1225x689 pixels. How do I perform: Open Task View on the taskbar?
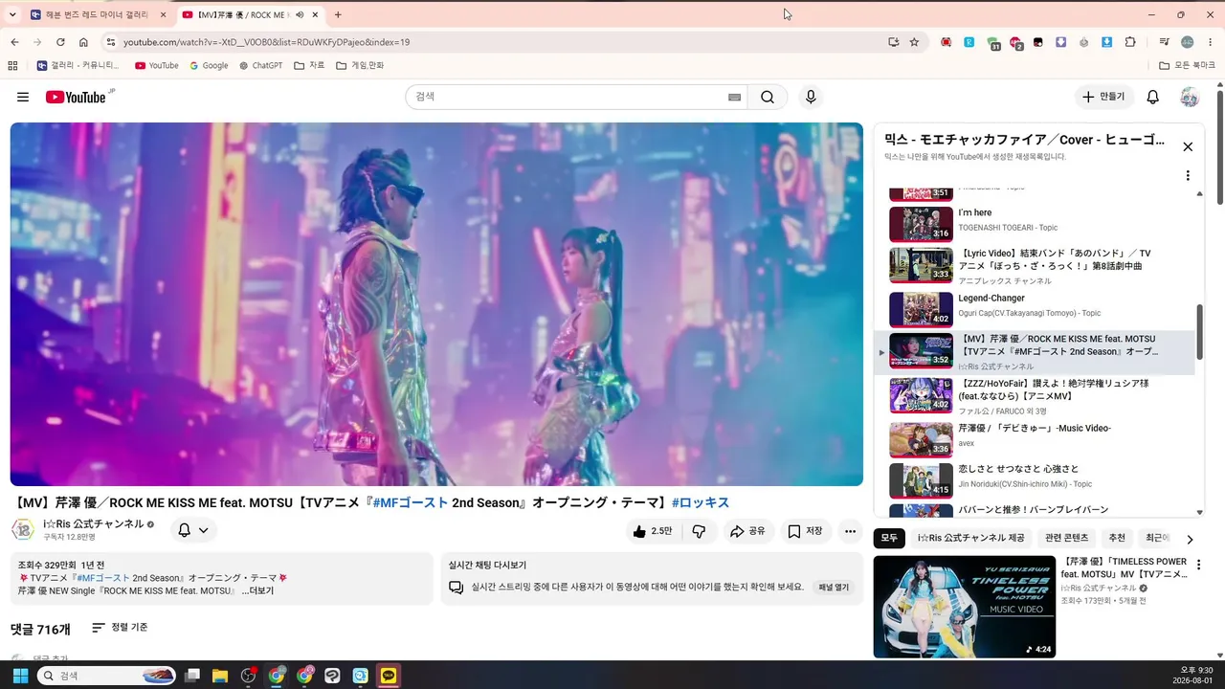(x=192, y=676)
